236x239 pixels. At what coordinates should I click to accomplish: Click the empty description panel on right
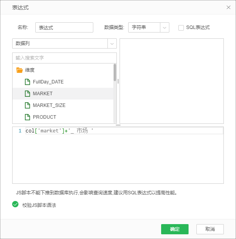172,81
